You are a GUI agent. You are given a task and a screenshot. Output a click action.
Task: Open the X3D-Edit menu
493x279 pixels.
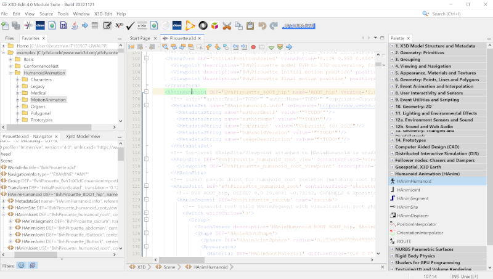pos(103,13)
